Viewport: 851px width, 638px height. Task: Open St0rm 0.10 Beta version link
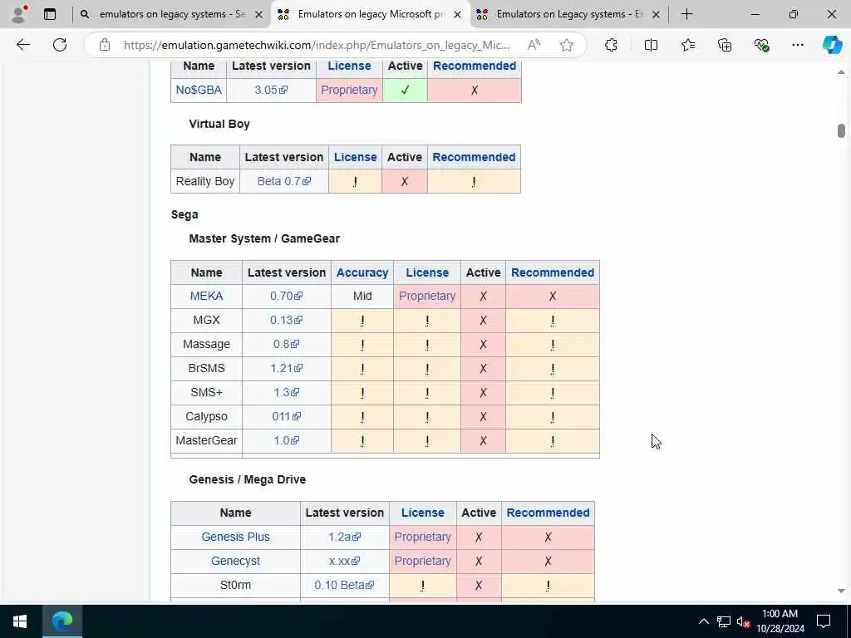coord(344,585)
